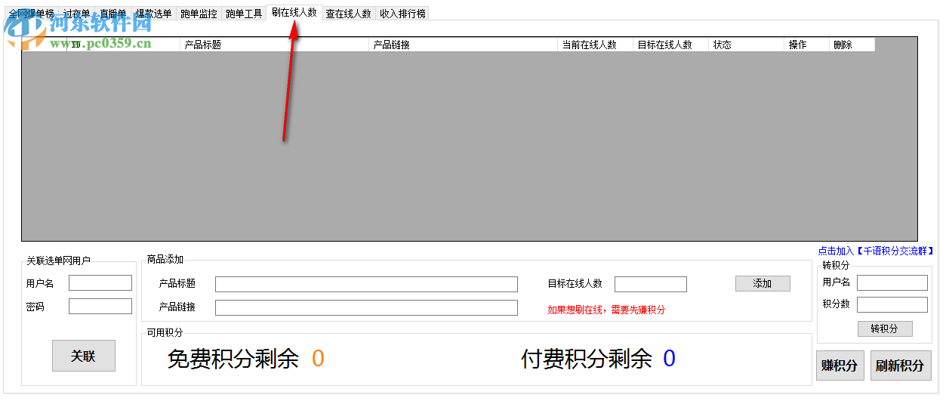Click the red 如果想刷在线 notice
Screen dimensions: 946x401
pos(606,310)
